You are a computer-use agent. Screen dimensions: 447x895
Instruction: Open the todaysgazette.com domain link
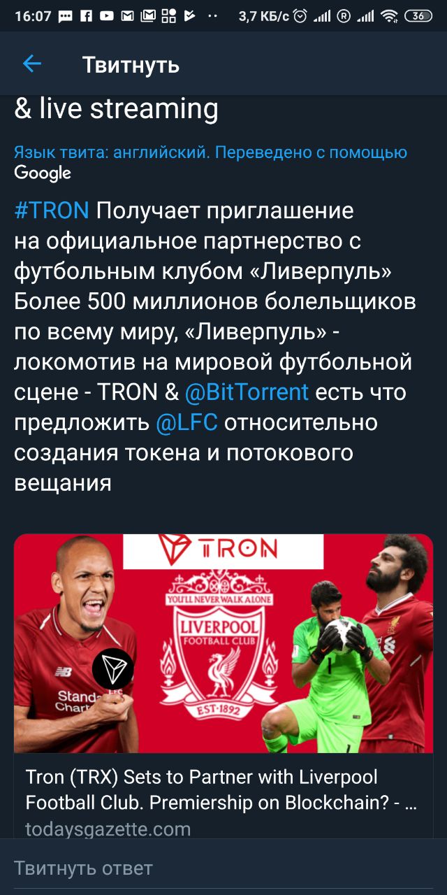coord(108,829)
